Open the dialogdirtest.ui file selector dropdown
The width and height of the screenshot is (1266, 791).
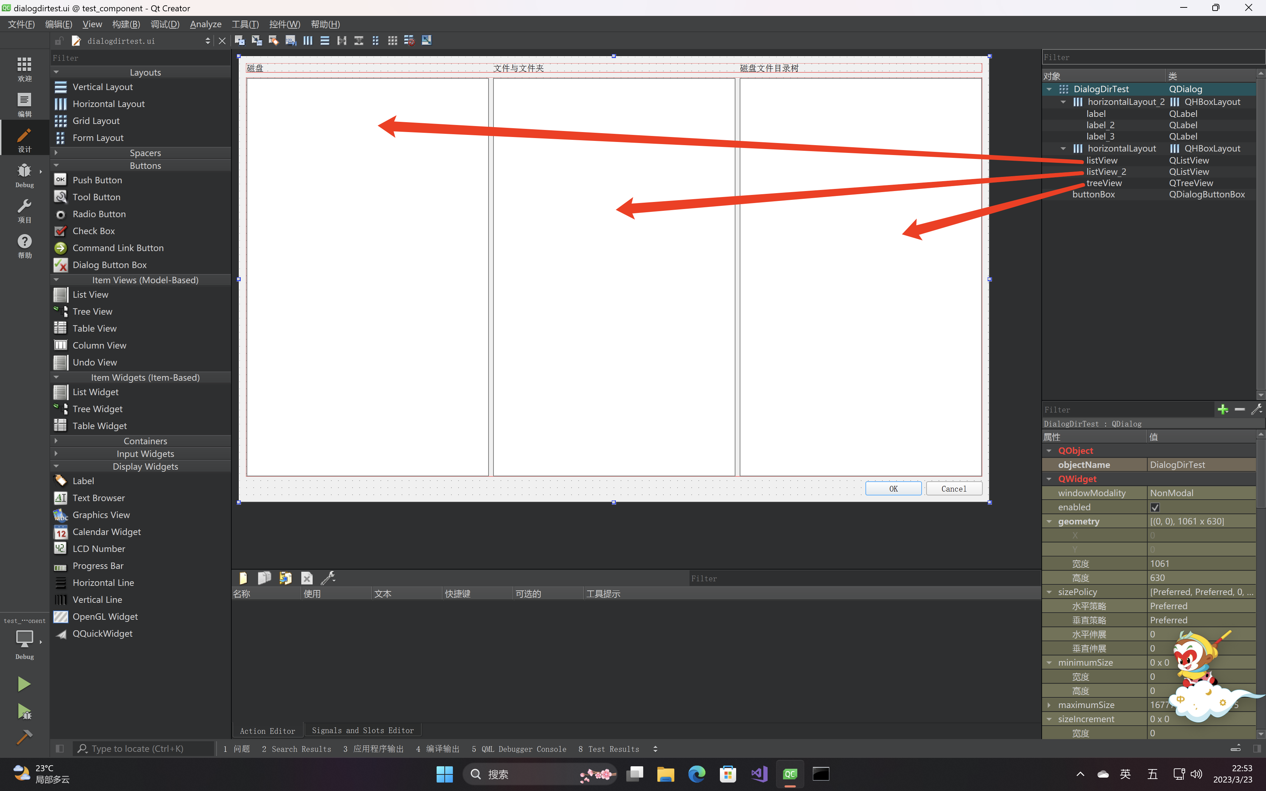pyautogui.click(x=208, y=41)
